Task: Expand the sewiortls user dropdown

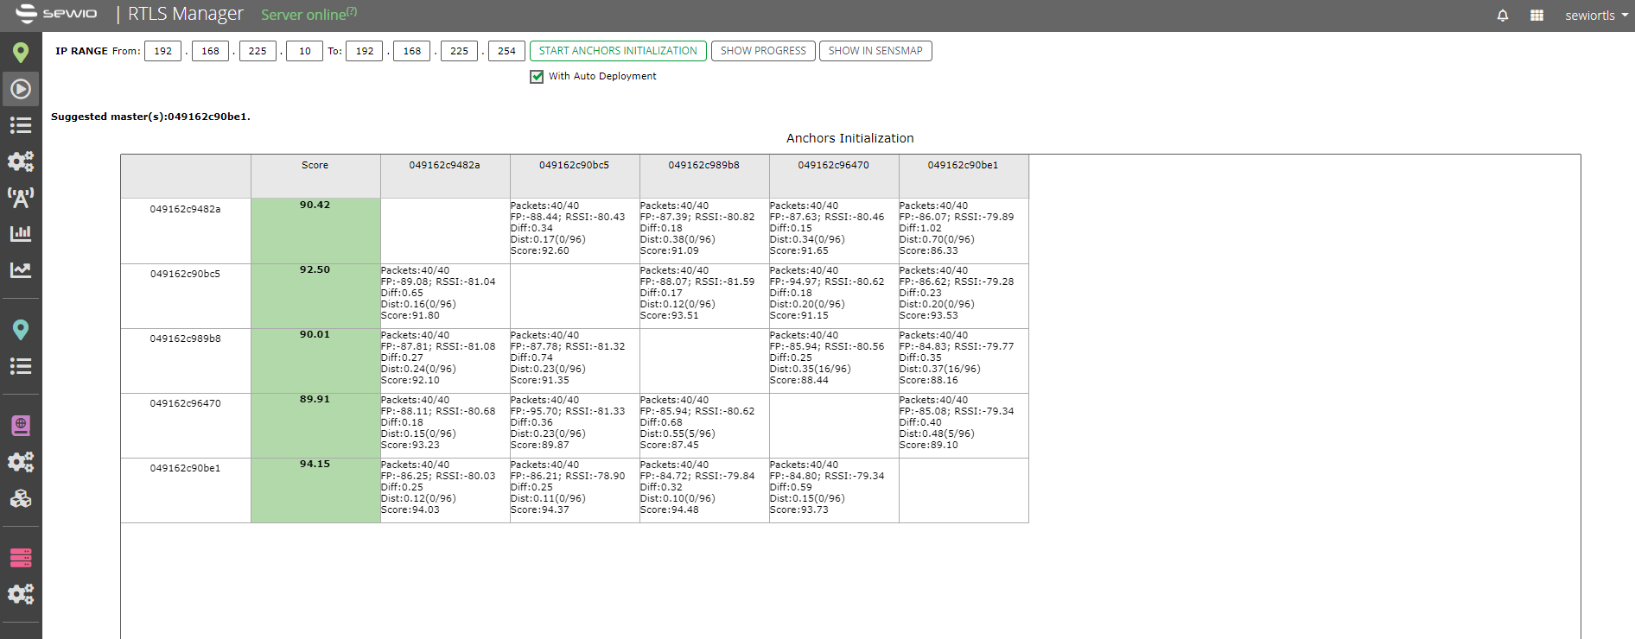Action: point(1596,16)
